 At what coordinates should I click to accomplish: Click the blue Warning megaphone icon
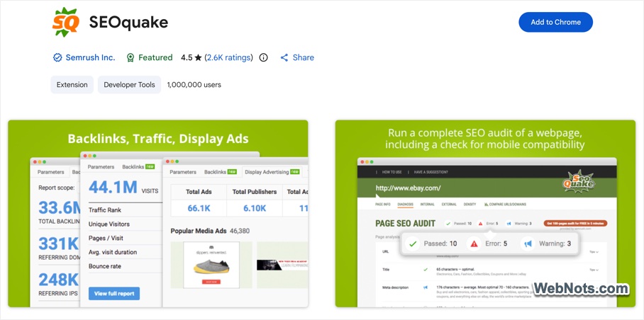click(528, 244)
